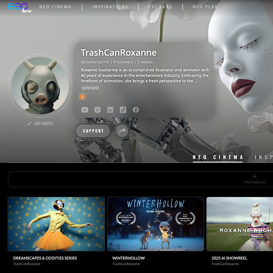The width and height of the screenshot is (273, 273).
Task: Open the Facebook social link
Action: (x=136, y=110)
